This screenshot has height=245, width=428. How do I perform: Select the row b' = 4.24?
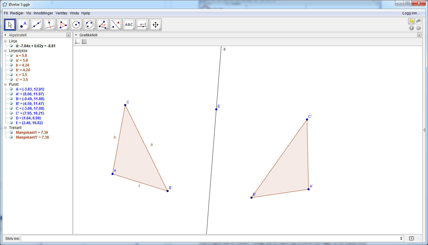tap(23, 70)
